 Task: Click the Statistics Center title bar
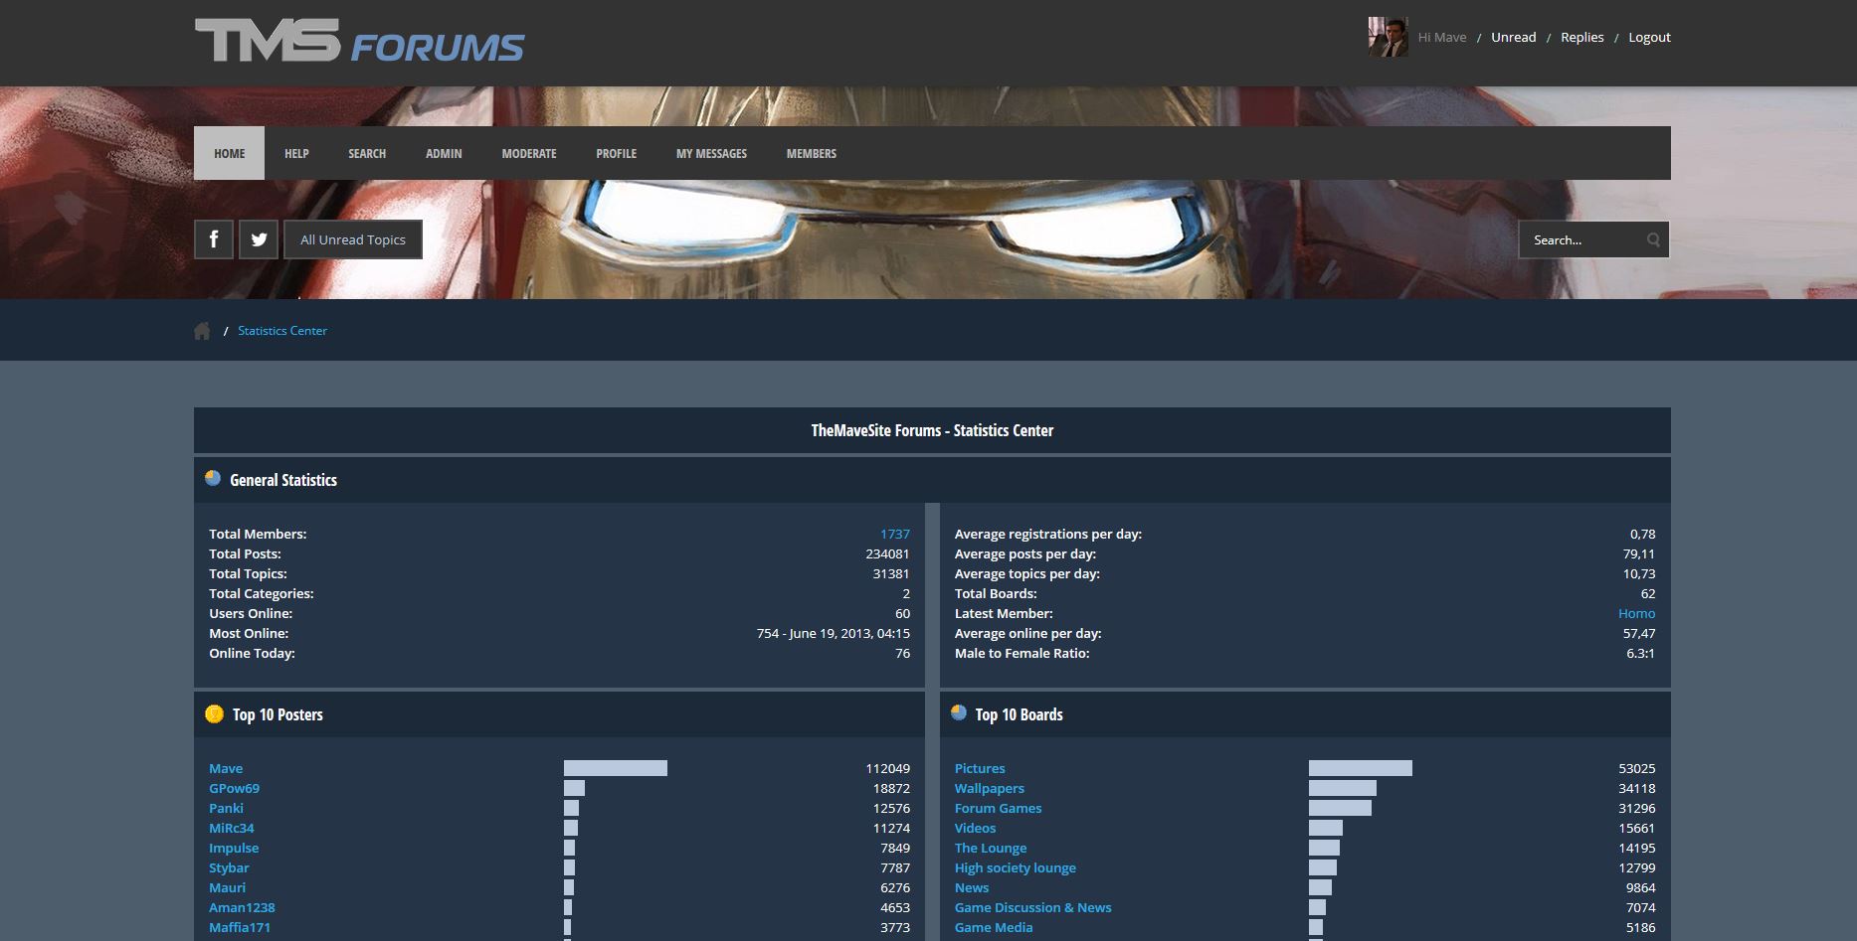tap(932, 430)
